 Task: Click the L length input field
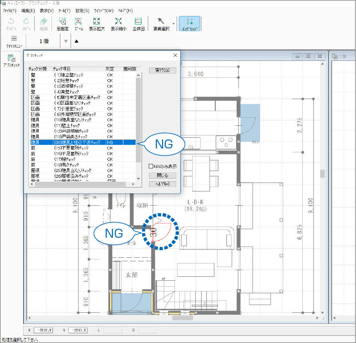(x=113, y=330)
